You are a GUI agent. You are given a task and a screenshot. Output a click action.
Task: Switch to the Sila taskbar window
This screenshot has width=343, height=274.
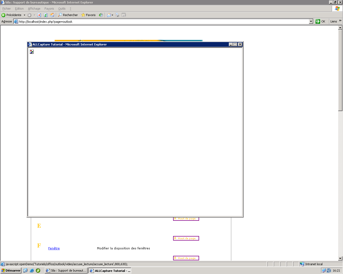point(66,271)
